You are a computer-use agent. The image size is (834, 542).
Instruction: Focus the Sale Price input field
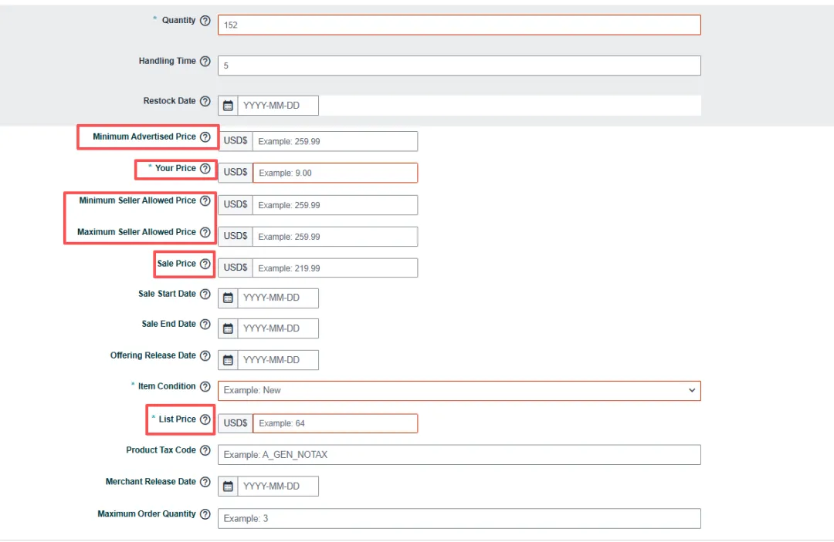click(335, 268)
